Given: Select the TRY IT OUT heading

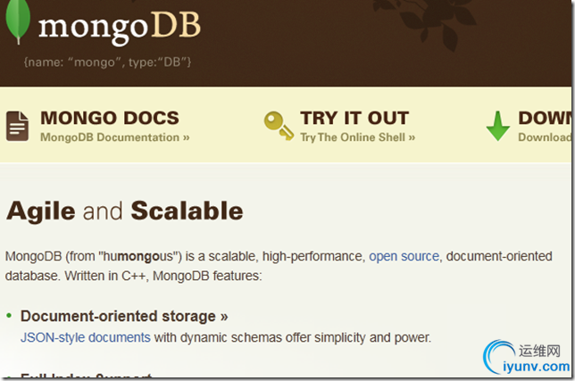Looking at the screenshot, I should tap(354, 118).
